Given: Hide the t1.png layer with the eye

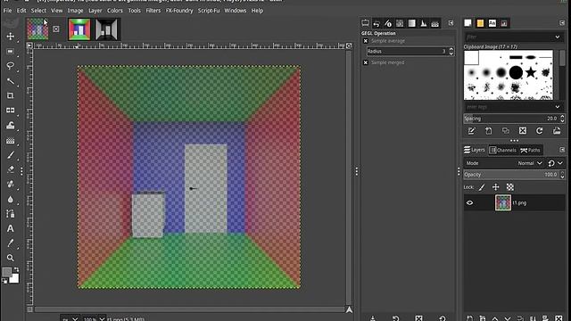Looking at the screenshot, I should (x=470, y=202).
